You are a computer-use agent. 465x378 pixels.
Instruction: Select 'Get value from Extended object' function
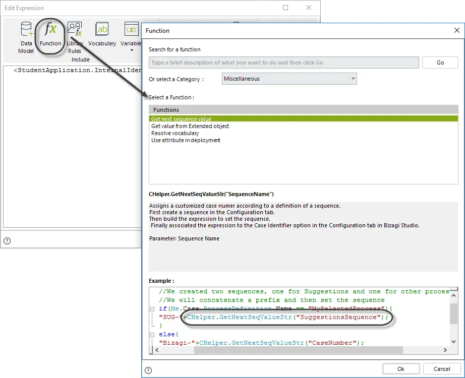pos(304,126)
